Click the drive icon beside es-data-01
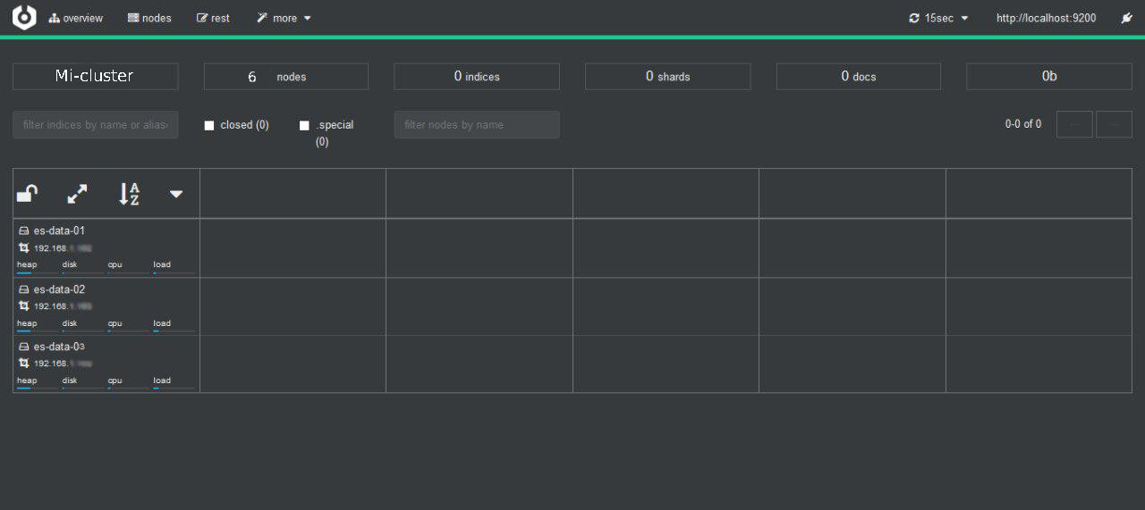Image resolution: width=1145 pixels, height=510 pixels. 24,230
